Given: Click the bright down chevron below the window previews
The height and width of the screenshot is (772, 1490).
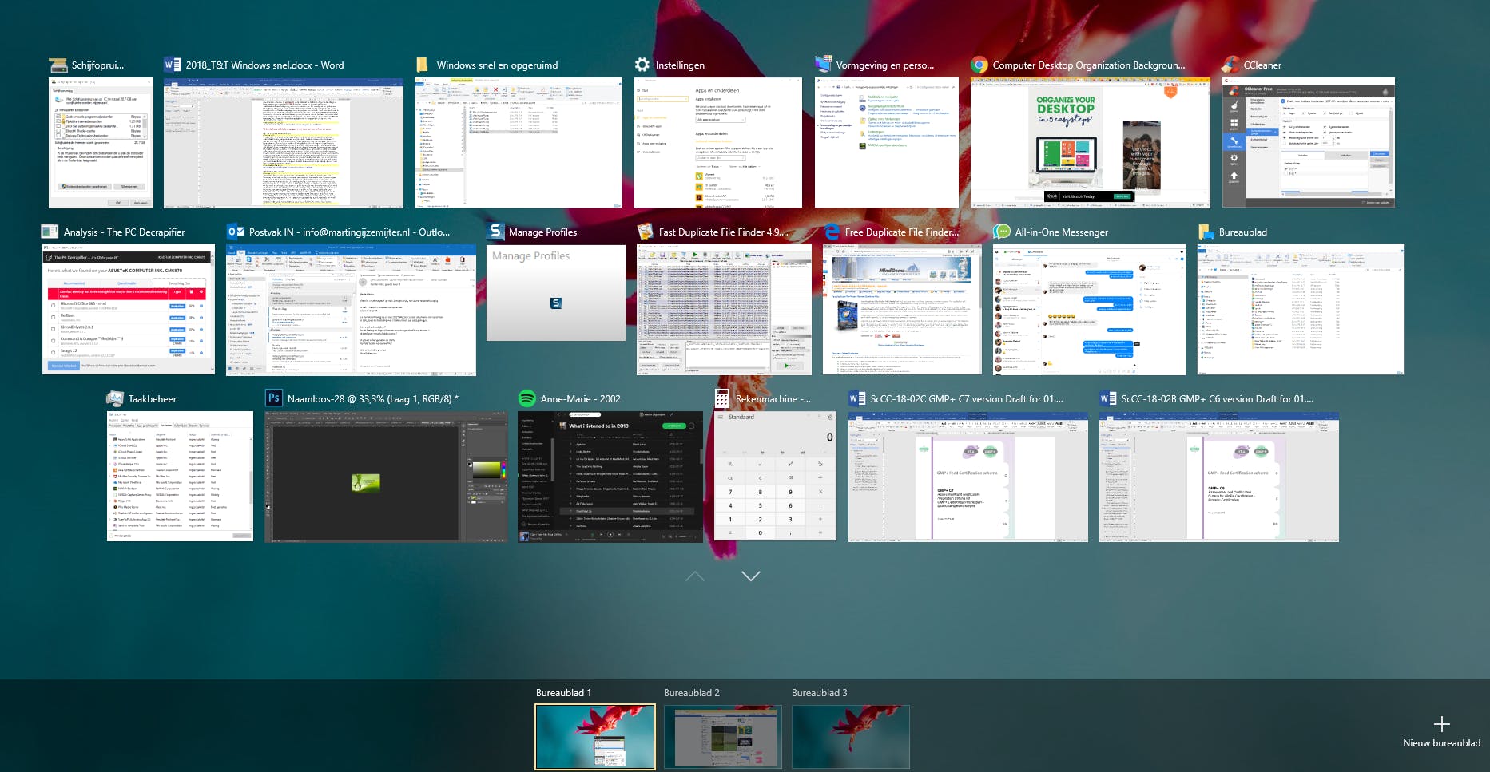Looking at the screenshot, I should [751, 576].
